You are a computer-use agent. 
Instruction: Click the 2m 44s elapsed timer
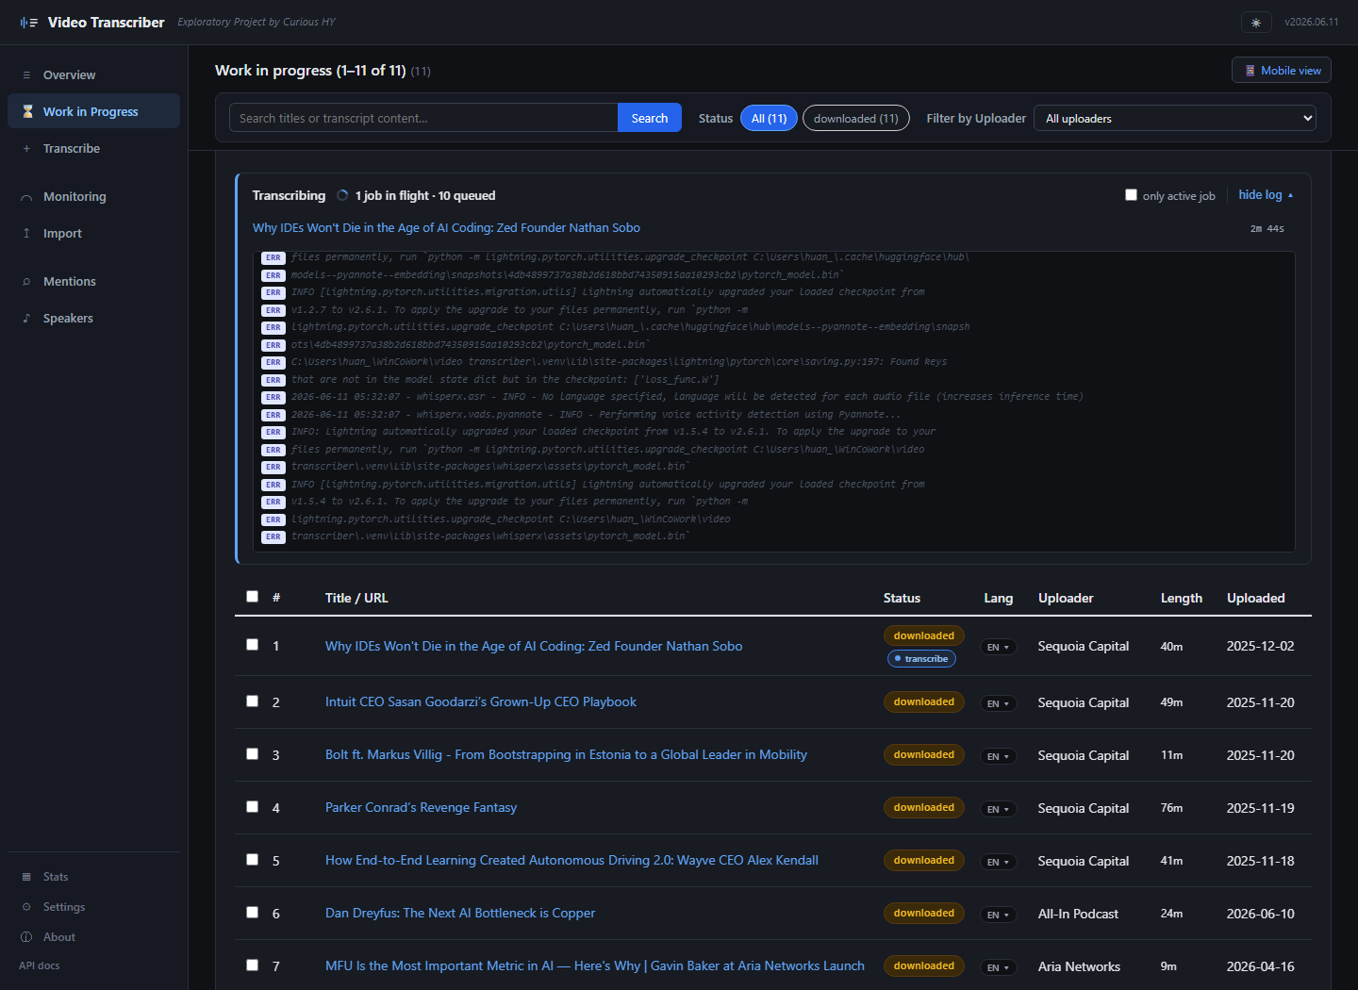click(1267, 228)
